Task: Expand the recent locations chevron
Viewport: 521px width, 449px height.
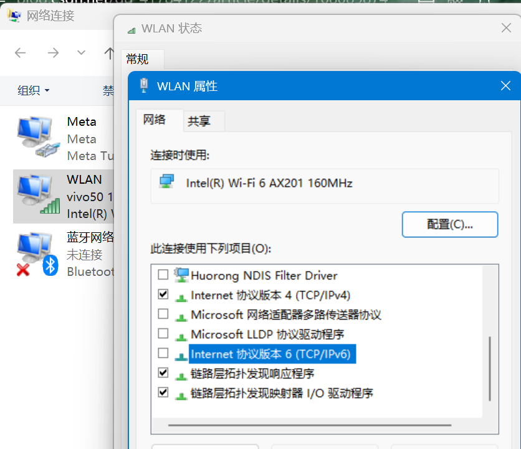Action: pyautogui.click(x=81, y=53)
